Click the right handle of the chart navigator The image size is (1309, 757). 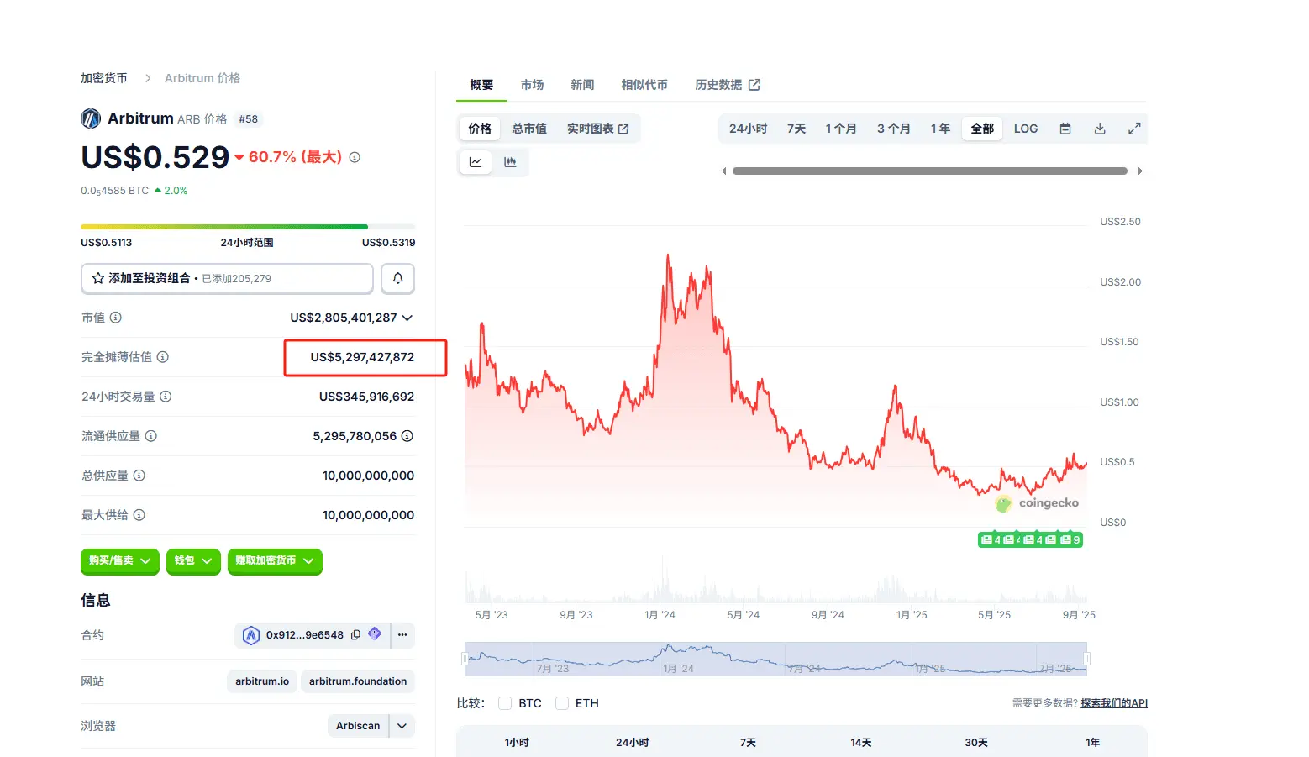1087,659
